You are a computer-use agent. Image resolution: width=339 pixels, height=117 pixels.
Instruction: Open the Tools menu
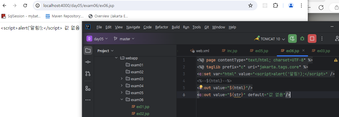[196, 27]
